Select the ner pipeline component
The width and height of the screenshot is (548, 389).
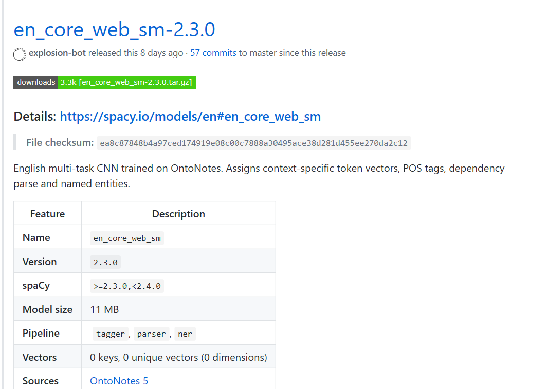pos(185,334)
